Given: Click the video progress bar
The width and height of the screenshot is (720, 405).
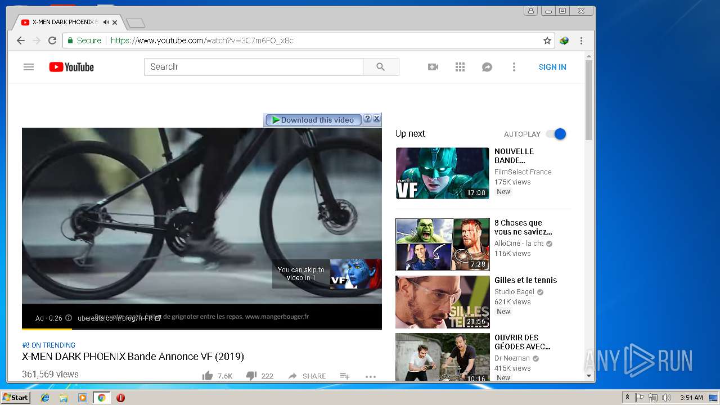Looking at the screenshot, I should click(202, 328).
